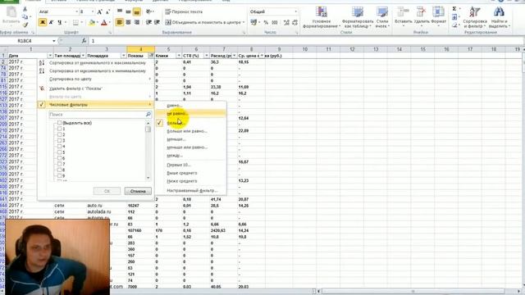525x295 pixels.
Task: Decrease font size with the small A icon
Action: [x=107, y=11]
